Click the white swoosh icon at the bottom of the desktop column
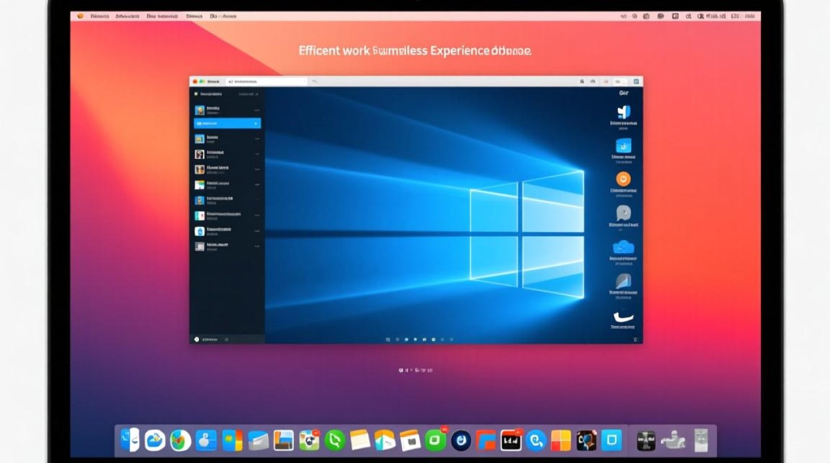The image size is (830, 463). tap(623, 317)
